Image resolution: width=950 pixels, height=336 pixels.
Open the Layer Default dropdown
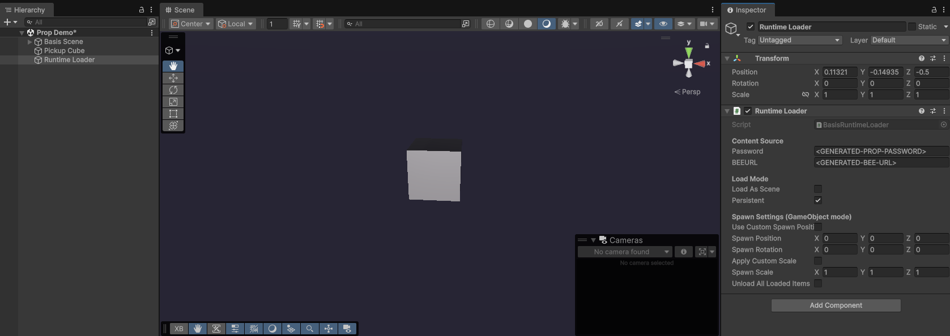coord(909,40)
